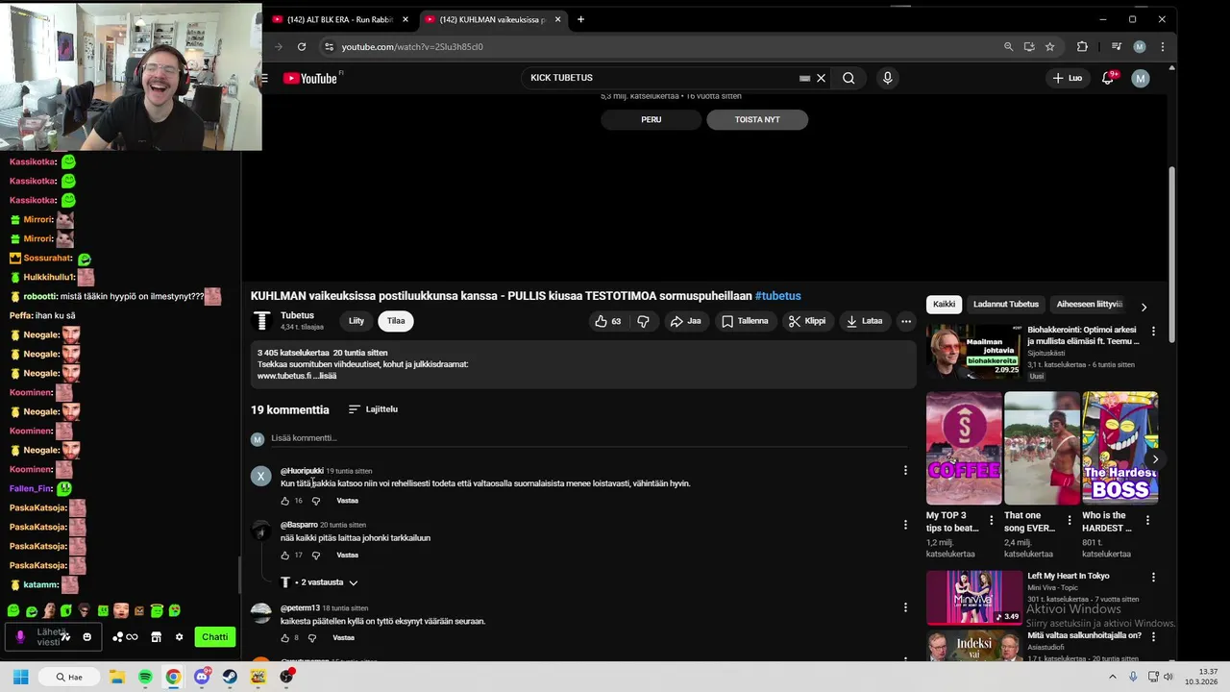The image size is (1230, 692).
Task: Clear the YouTube search text with X
Action: (x=821, y=78)
